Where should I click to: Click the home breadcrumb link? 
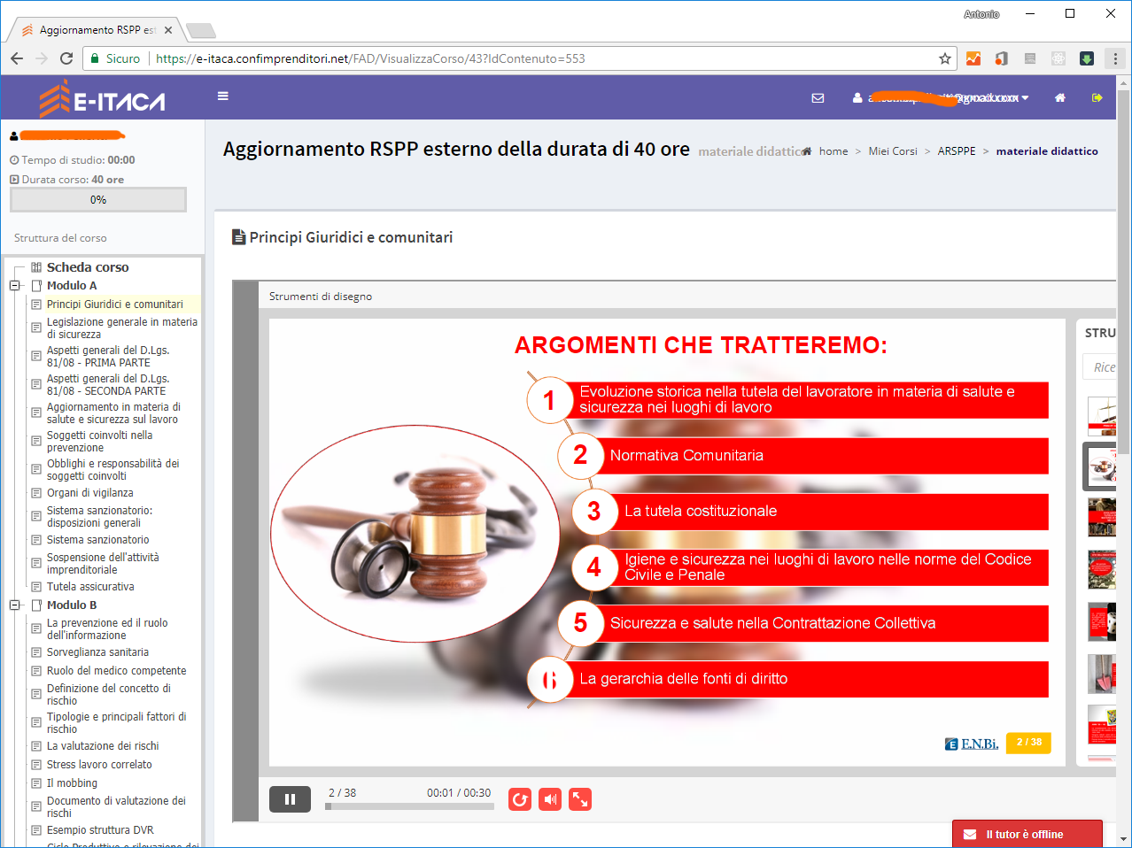click(x=833, y=151)
